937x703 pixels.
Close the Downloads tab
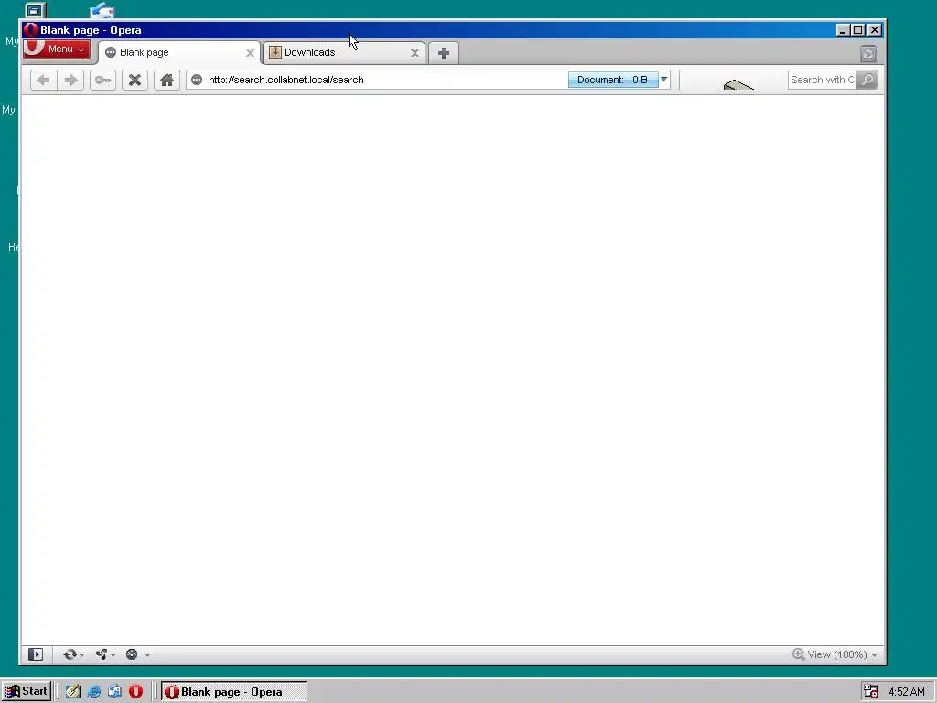point(415,53)
